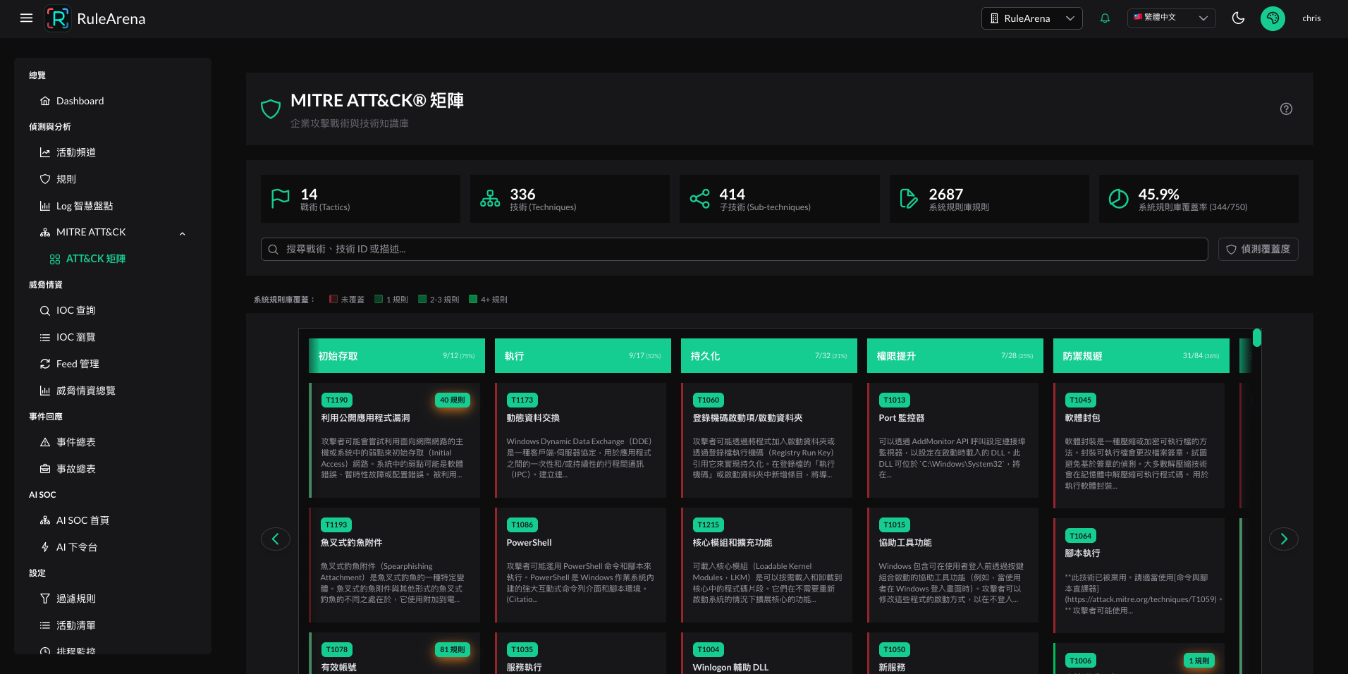Click the 45.9% coverage pie icon
Image resolution: width=1348 pixels, height=674 pixels.
coord(1118,199)
